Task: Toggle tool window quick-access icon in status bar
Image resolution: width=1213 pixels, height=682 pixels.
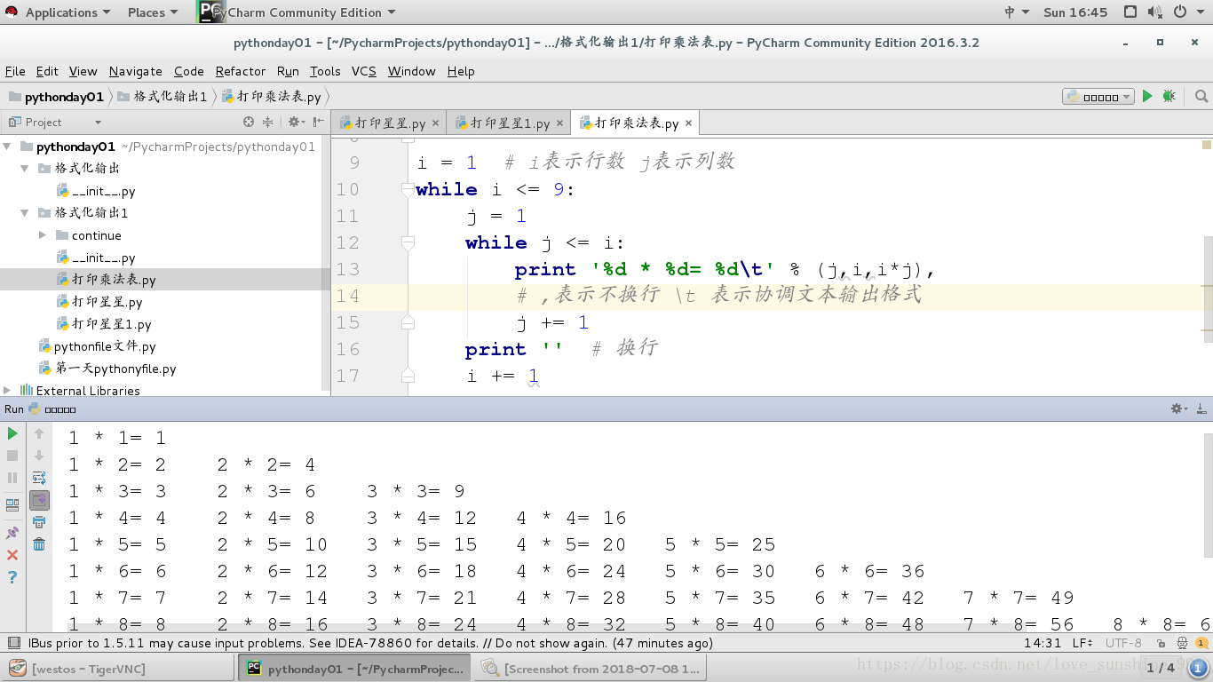Action: [x=13, y=643]
